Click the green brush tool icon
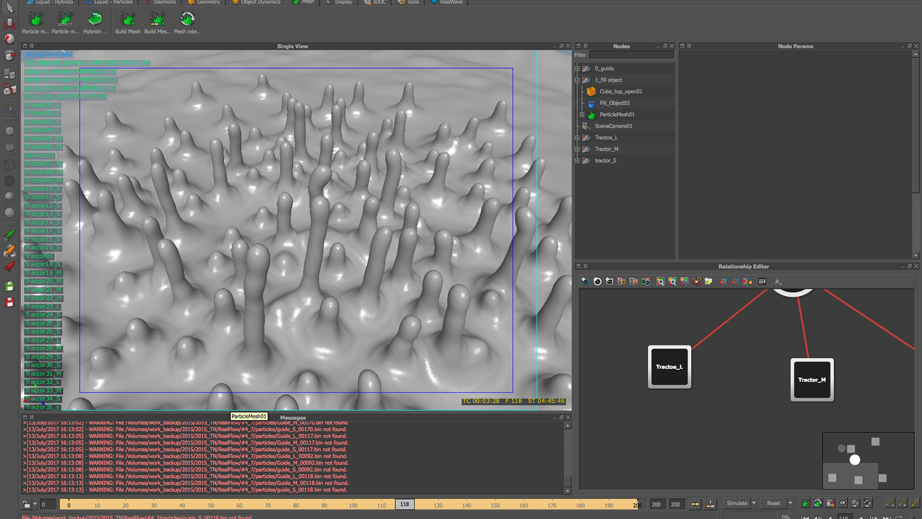The height and width of the screenshot is (519, 922). (10, 235)
